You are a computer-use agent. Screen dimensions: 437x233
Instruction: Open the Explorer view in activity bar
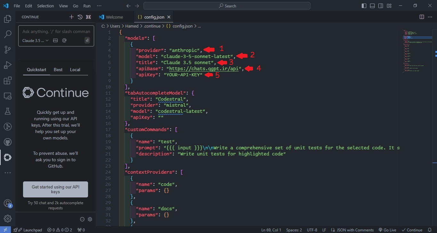click(7, 19)
